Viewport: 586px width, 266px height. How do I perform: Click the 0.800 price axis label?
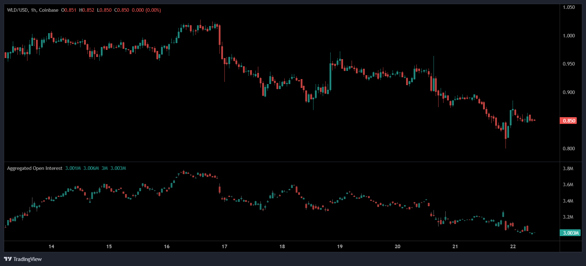[569, 148]
